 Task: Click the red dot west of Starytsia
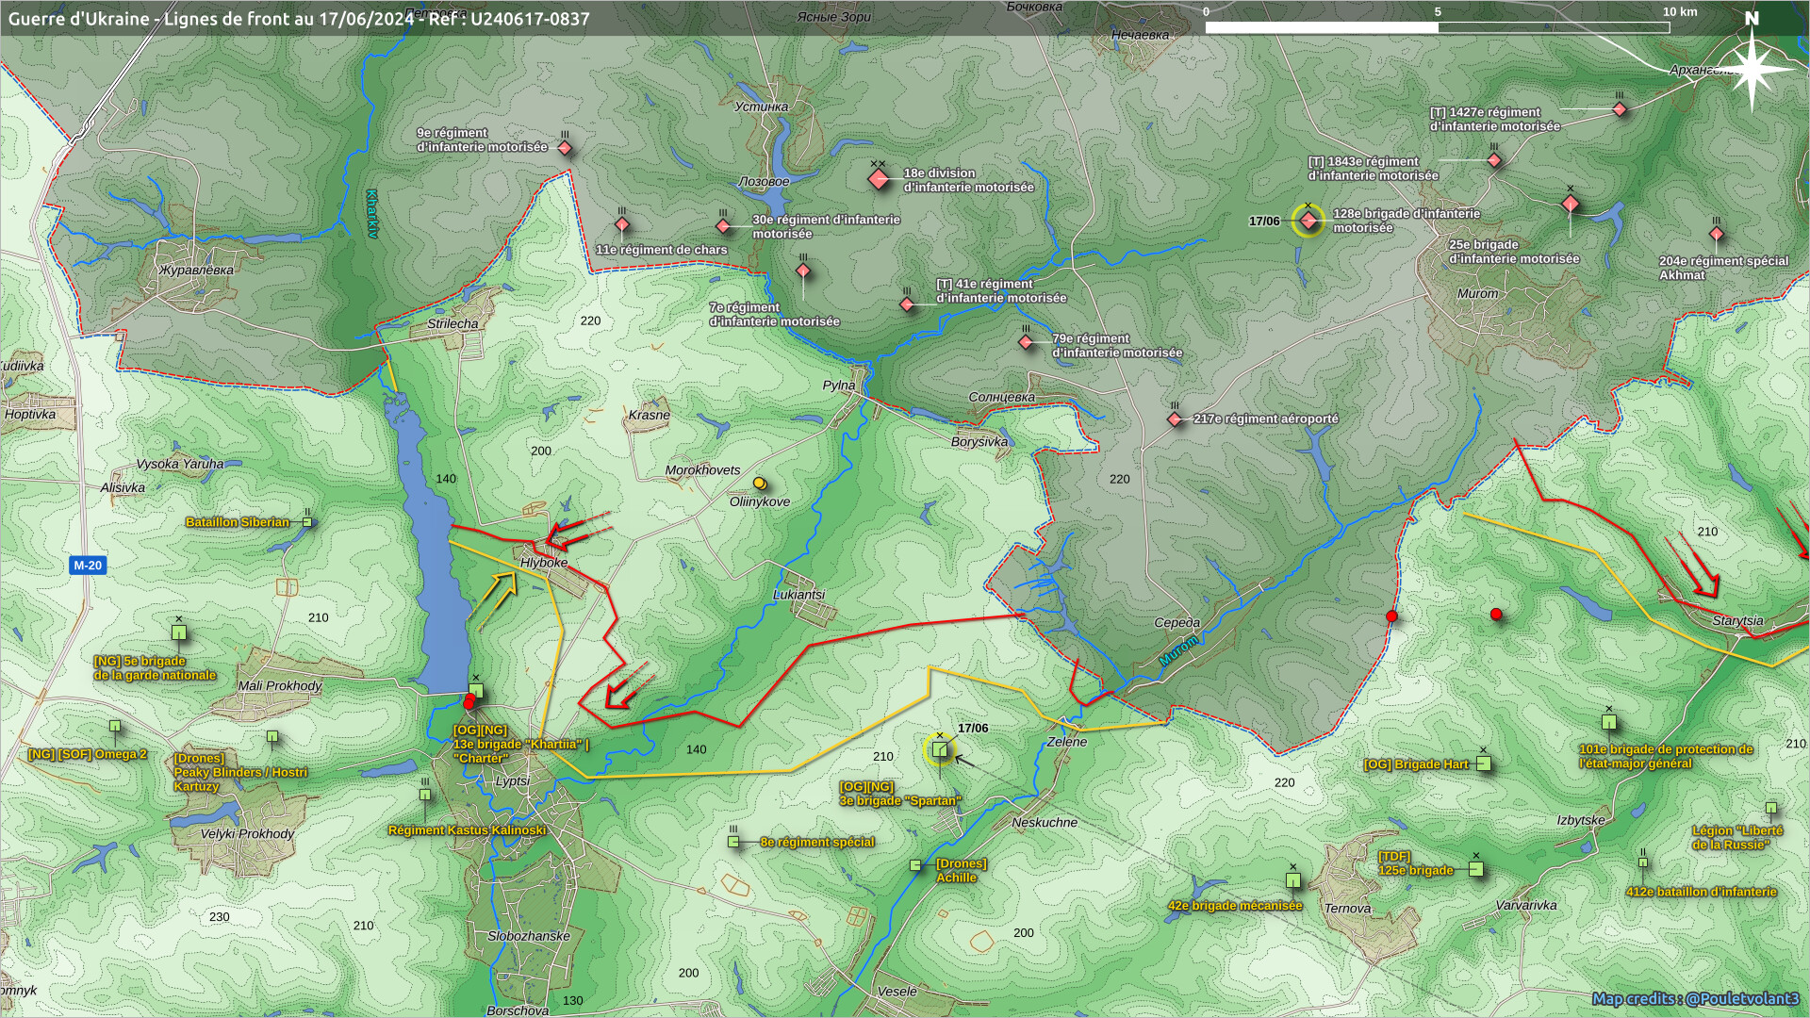1496,615
